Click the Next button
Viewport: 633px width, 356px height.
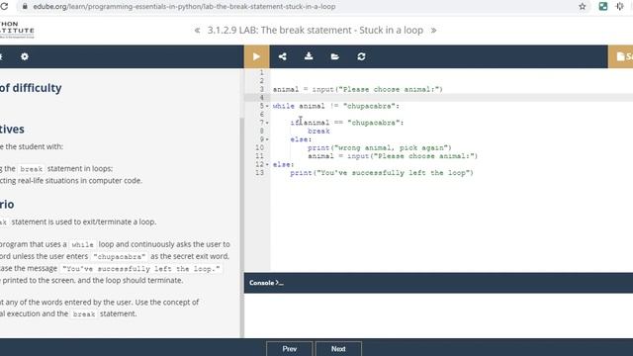pos(338,349)
